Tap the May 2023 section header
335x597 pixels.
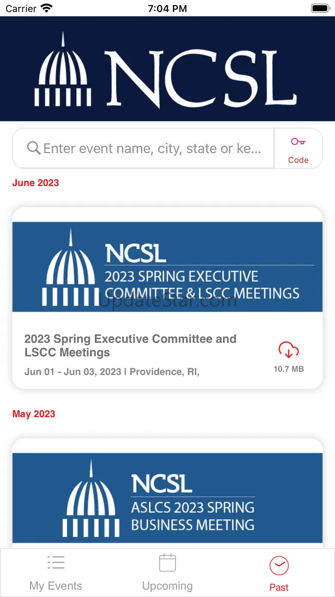click(x=34, y=414)
